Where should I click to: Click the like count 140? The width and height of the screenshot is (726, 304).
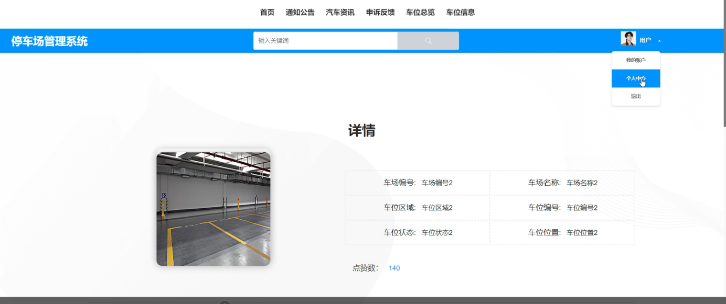click(x=394, y=268)
